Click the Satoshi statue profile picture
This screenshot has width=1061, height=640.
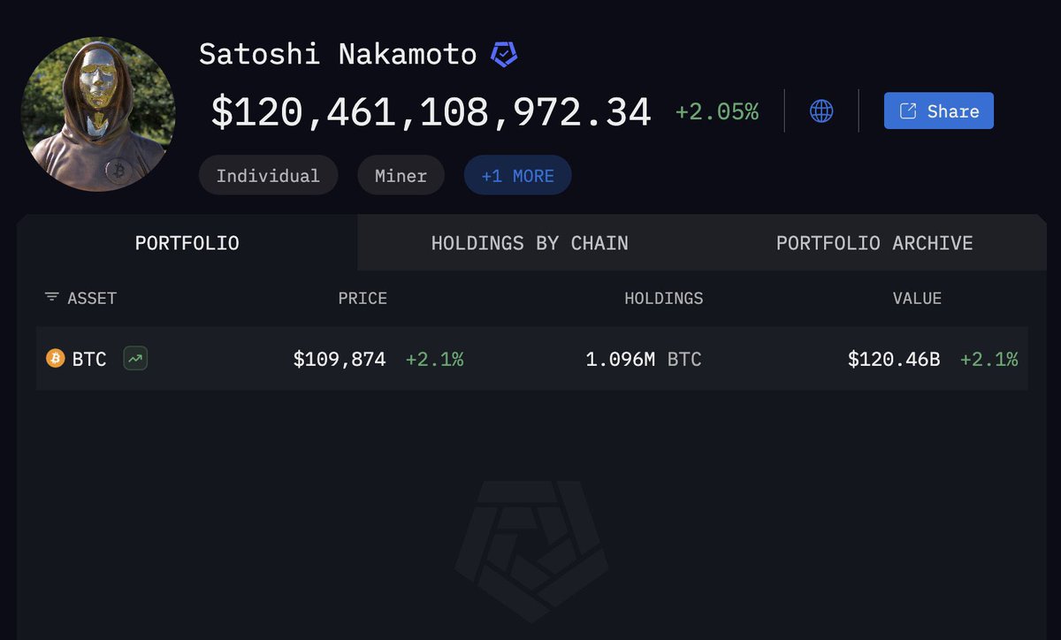(98, 115)
